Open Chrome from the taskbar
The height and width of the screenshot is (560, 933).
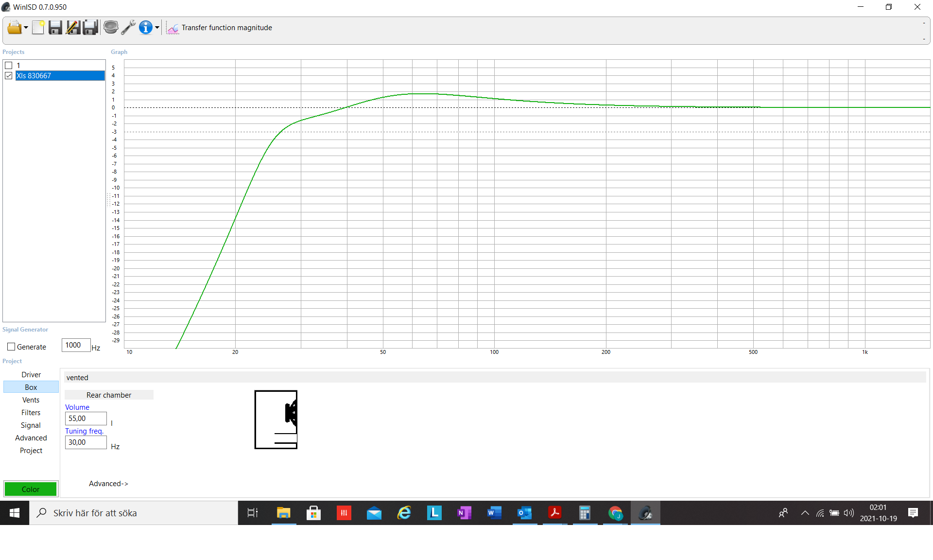pyautogui.click(x=615, y=513)
